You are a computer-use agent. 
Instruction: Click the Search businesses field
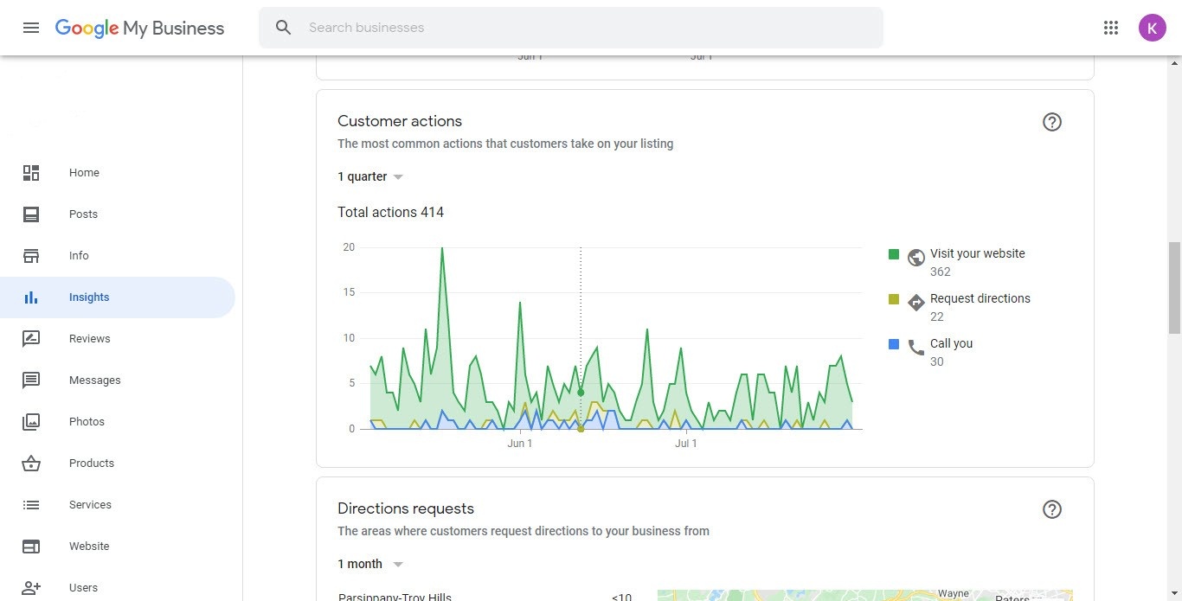pyautogui.click(x=571, y=28)
